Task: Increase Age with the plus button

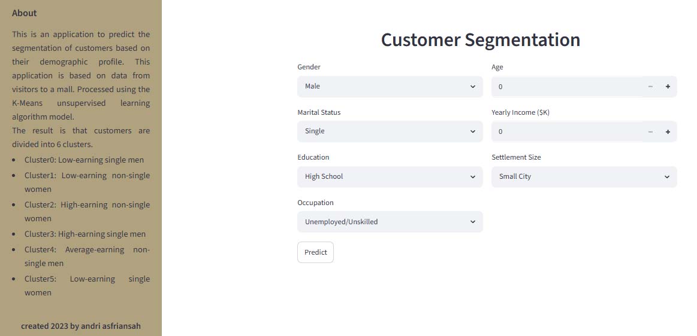Action: click(668, 87)
